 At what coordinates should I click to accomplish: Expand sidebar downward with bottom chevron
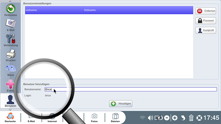[x=10, y=110]
